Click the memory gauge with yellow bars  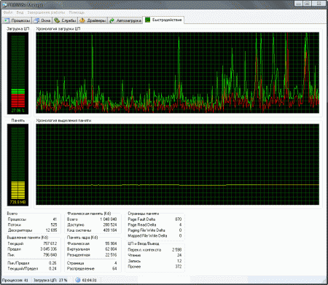[17, 165]
